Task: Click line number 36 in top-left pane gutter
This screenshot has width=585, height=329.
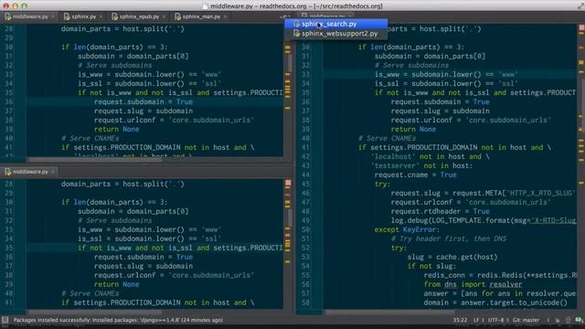Action: pyautogui.click(x=8, y=101)
